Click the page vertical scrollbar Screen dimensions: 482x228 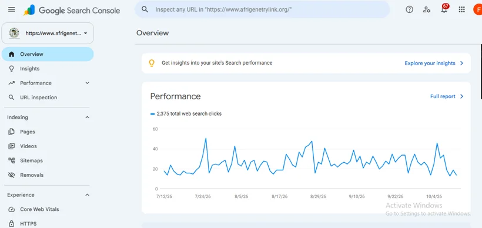(x=481, y=71)
